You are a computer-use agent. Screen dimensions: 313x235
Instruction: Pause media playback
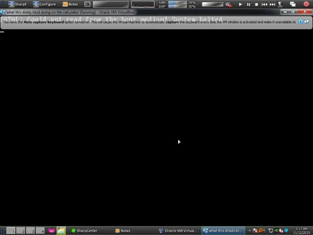pos(249,4)
